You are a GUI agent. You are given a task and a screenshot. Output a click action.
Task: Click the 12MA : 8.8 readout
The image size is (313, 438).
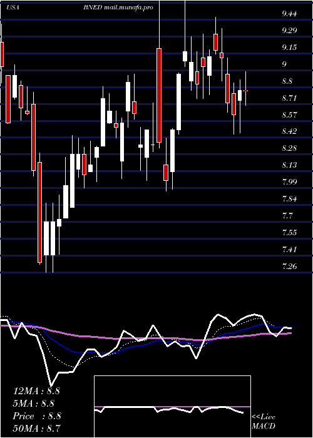[x=36, y=391]
